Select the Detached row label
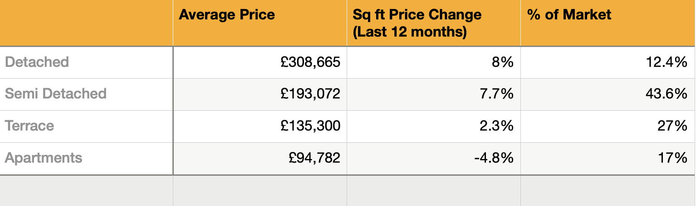The width and height of the screenshot is (696, 206). pyautogui.click(x=37, y=62)
